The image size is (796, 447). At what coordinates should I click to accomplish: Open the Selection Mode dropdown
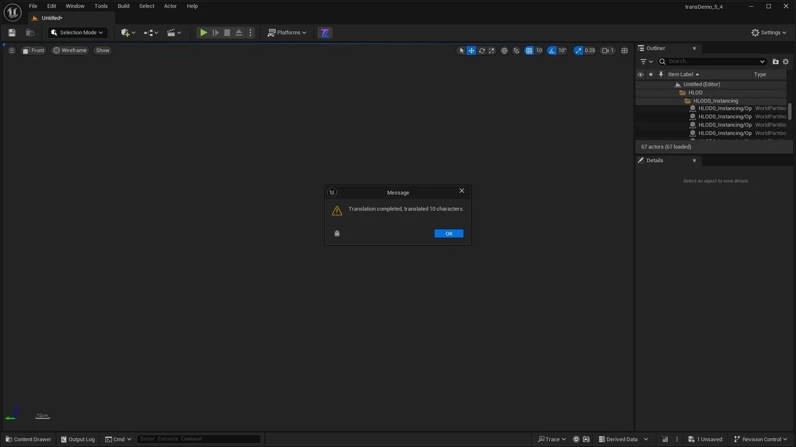tap(77, 33)
